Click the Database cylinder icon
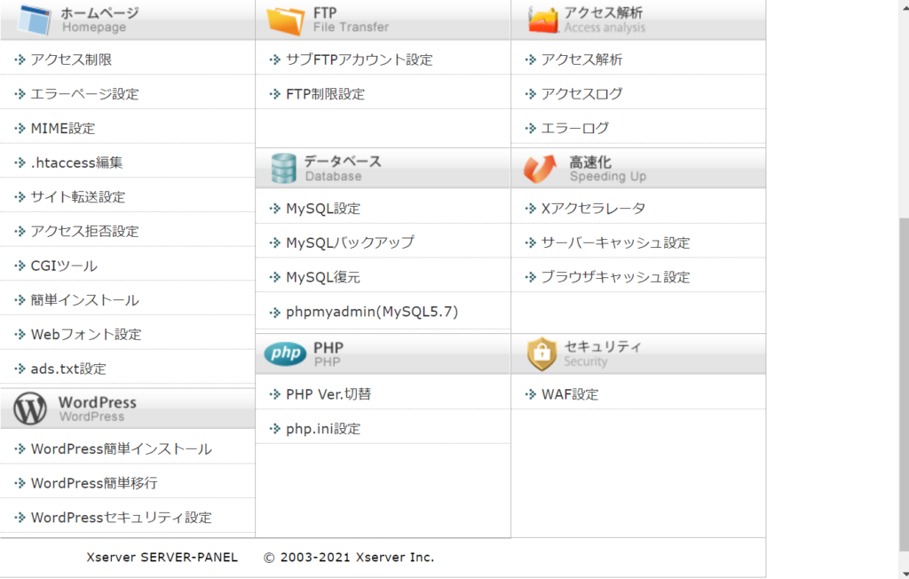 click(283, 168)
